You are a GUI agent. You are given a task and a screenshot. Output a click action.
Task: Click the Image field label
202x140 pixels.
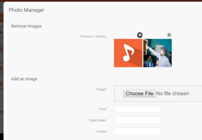pos(101,89)
